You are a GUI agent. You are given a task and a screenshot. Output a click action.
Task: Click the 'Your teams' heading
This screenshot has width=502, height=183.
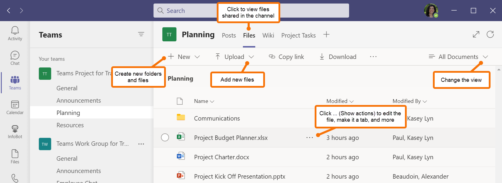[52, 59]
